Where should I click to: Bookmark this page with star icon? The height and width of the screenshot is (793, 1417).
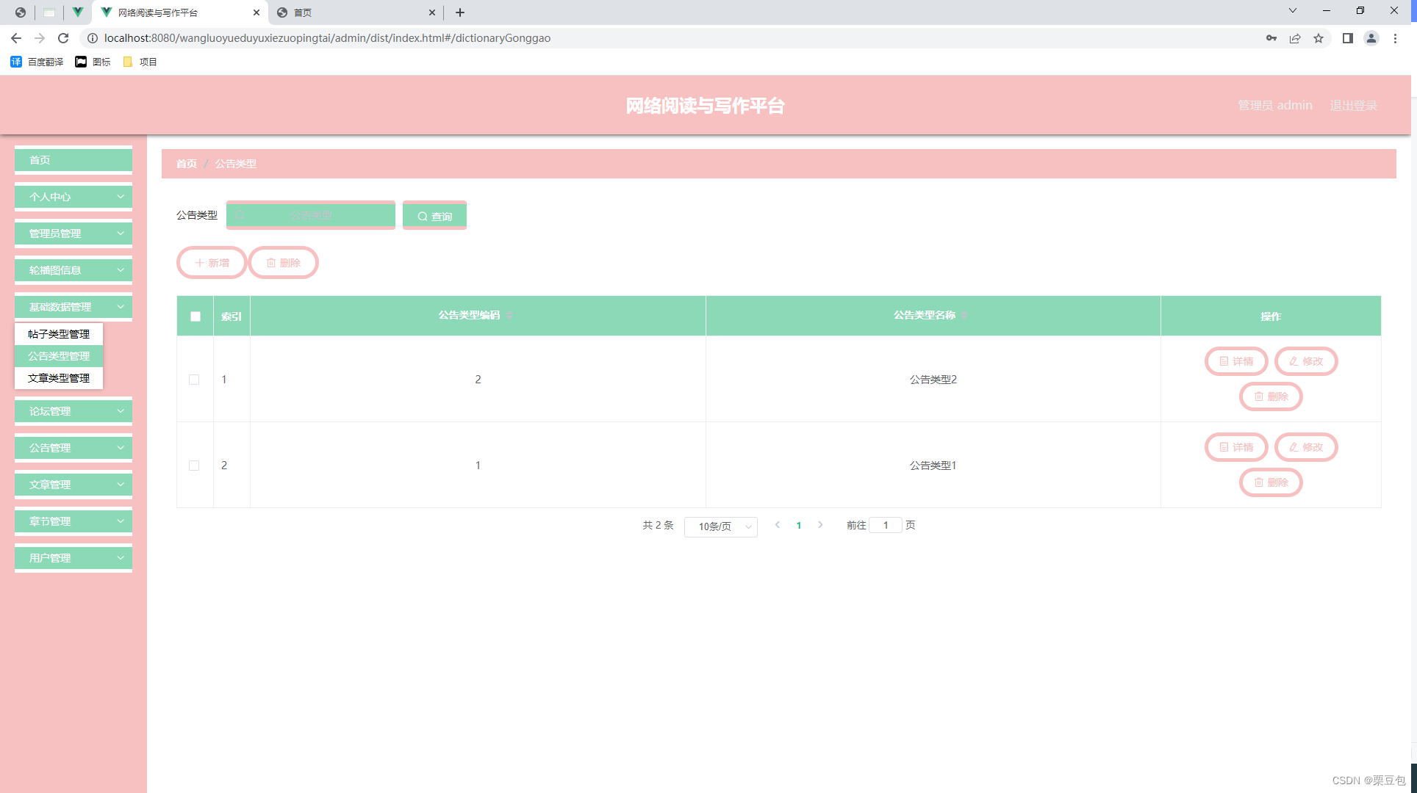(1319, 38)
